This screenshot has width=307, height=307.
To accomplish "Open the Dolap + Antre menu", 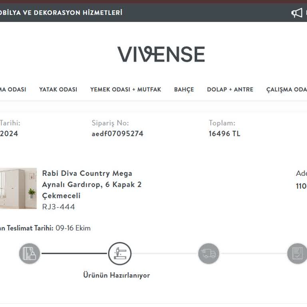I will point(230,90).
